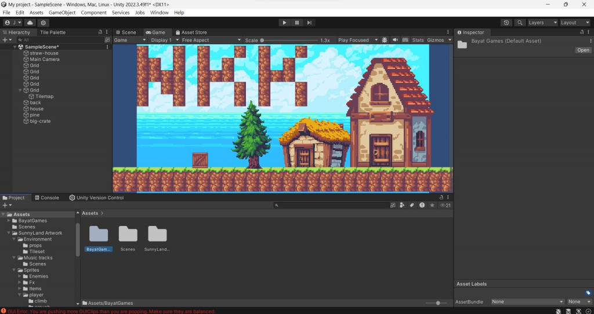
Task: Click into the Hierarchy search field
Action: point(60,40)
